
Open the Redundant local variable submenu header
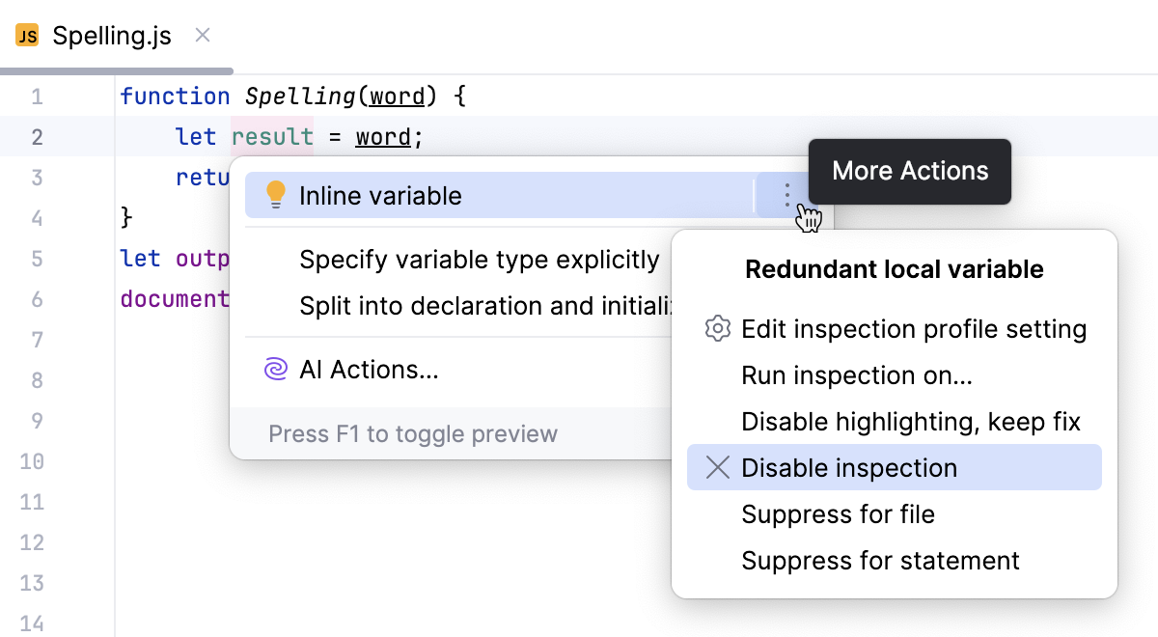coord(892,269)
